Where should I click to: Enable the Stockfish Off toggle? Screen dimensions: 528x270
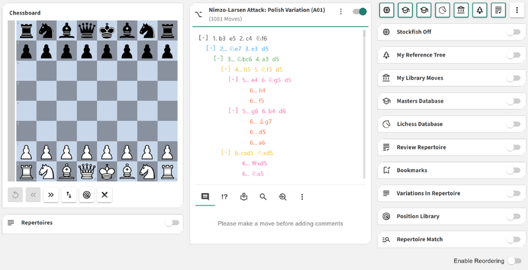pos(513,32)
